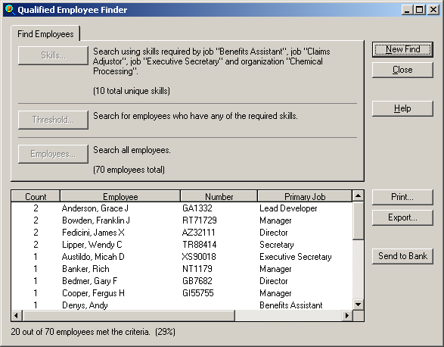Viewport: 444px width, 347px height.
Task: Click employee number GA1332
Action: [x=197, y=208]
